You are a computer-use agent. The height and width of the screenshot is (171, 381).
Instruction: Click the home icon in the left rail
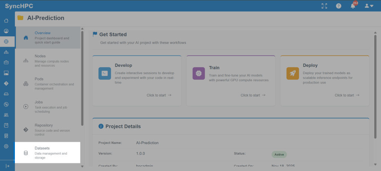point(6,20)
